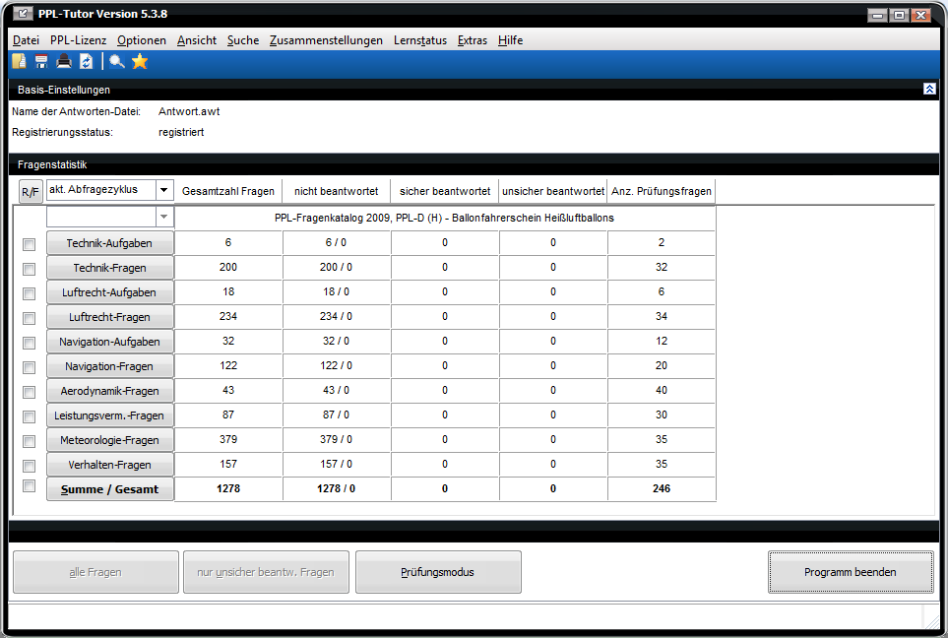This screenshot has width=948, height=638.
Task: Open the PPL-Lizenz menu
Action: tap(78, 40)
